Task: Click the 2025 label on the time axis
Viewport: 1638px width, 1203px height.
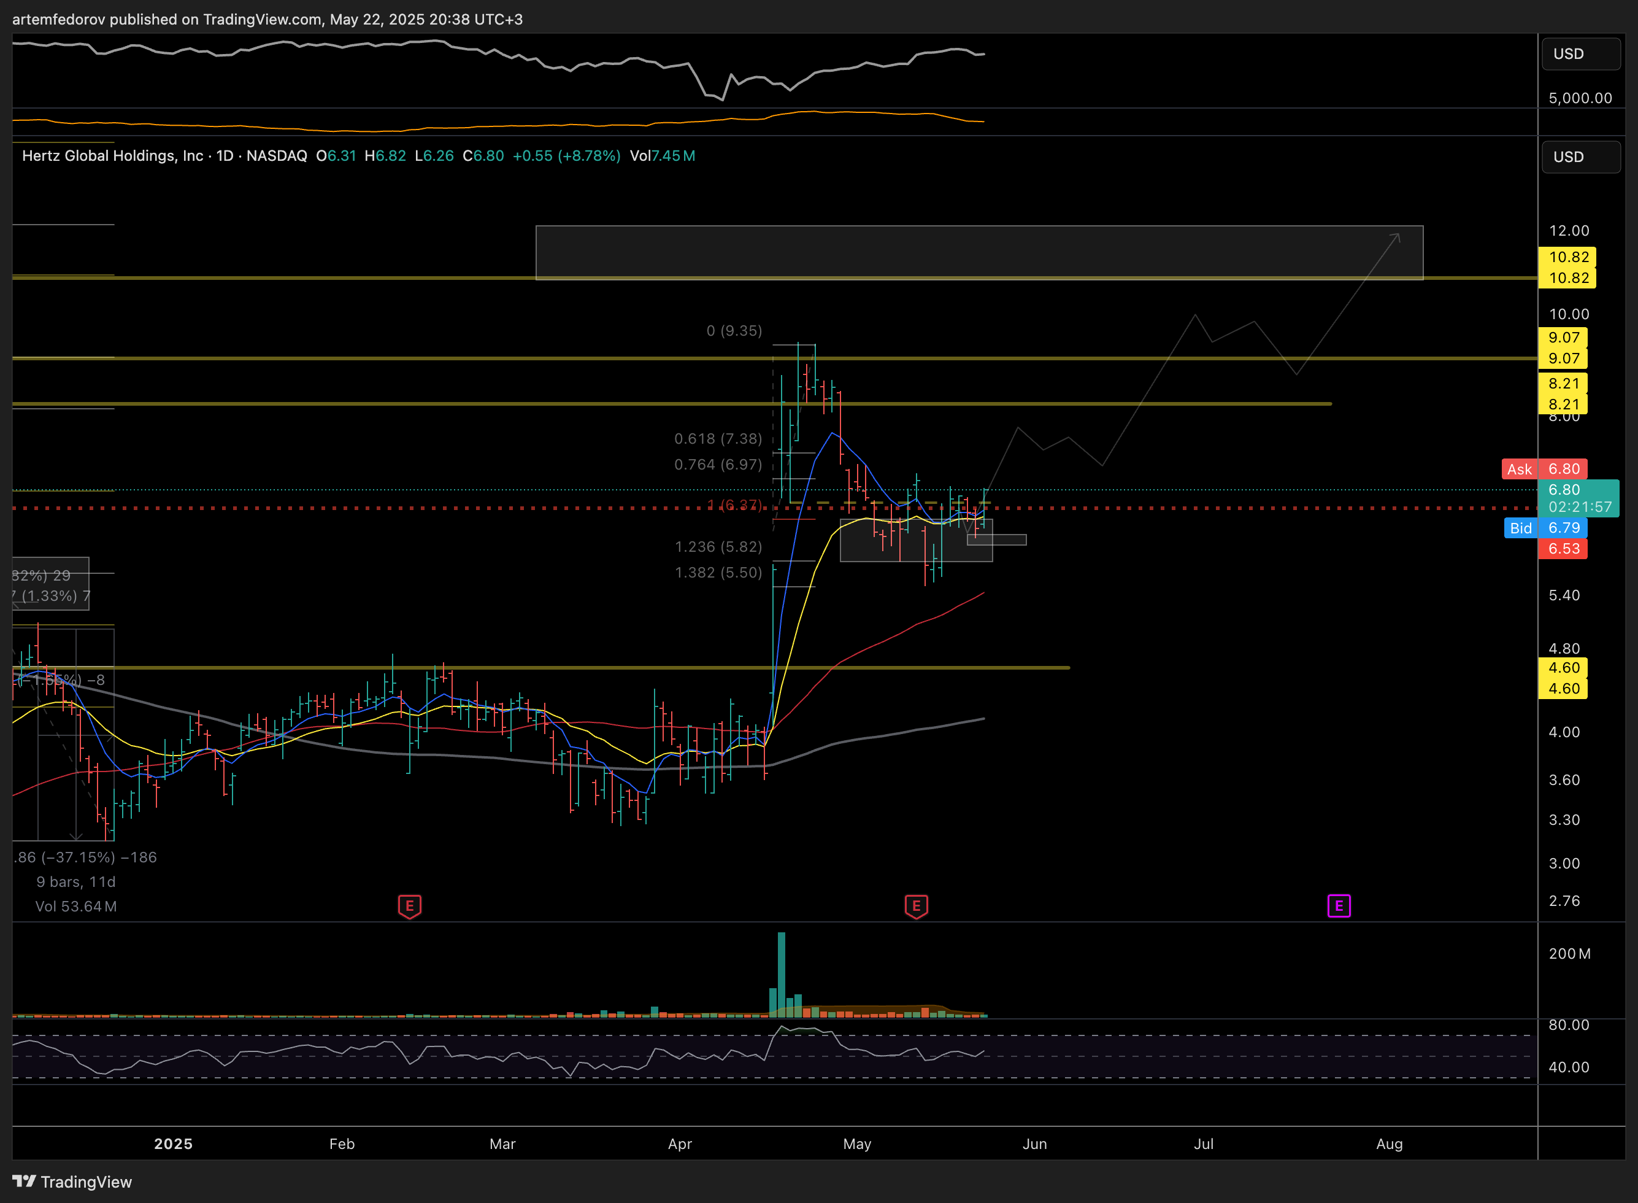Action: [173, 1144]
